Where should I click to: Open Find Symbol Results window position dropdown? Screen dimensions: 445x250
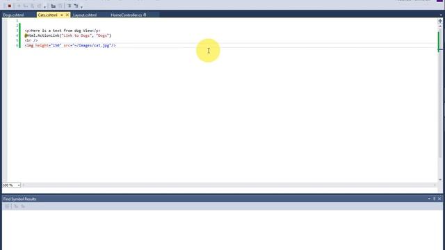click(429, 199)
